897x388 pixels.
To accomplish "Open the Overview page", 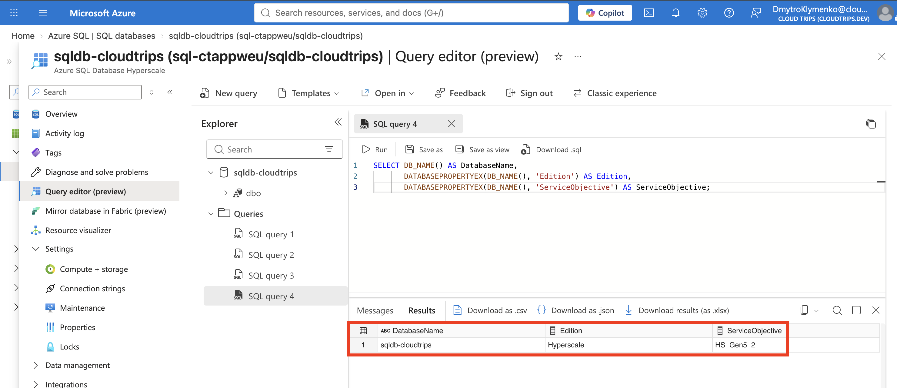I will pyautogui.click(x=61, y=114).
